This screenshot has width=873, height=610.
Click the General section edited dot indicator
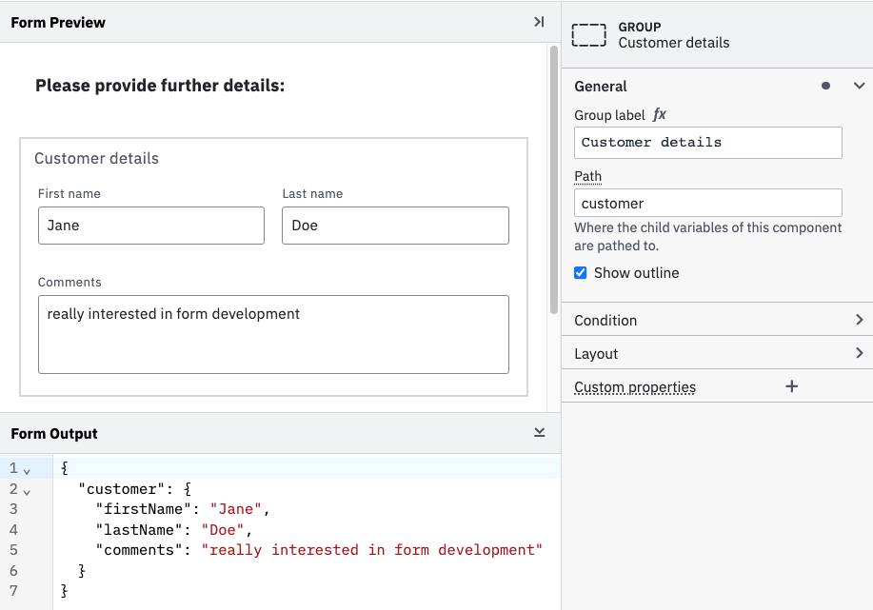tap(825, 86)
